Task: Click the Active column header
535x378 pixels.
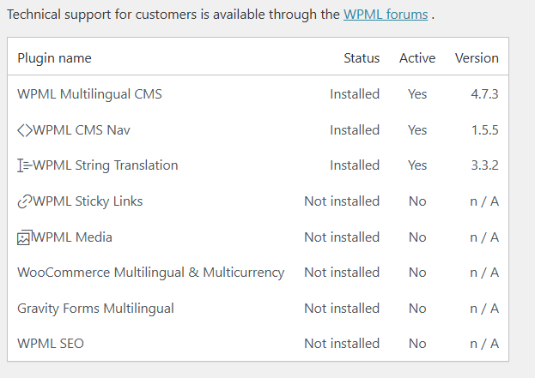Action: click(417, 58)
